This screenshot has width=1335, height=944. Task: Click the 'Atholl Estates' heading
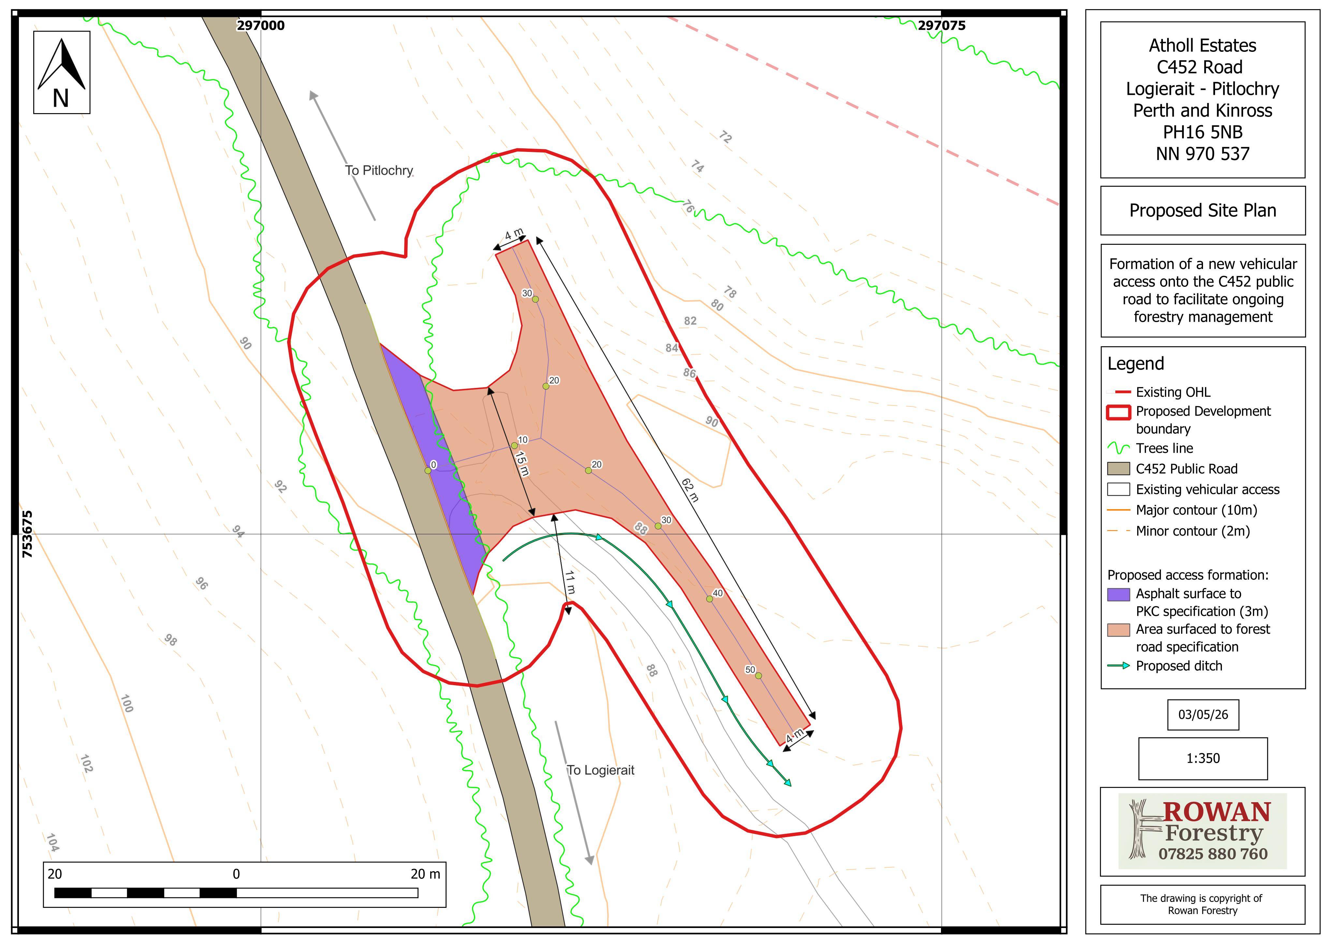click(1202, 45)
